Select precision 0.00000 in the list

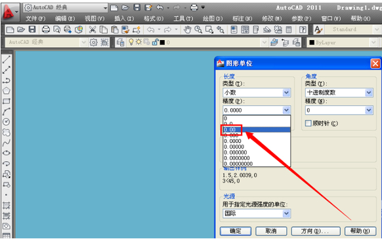click(x=257, y=147)
